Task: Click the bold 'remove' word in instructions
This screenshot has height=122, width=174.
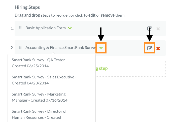Action: [108, 15]
